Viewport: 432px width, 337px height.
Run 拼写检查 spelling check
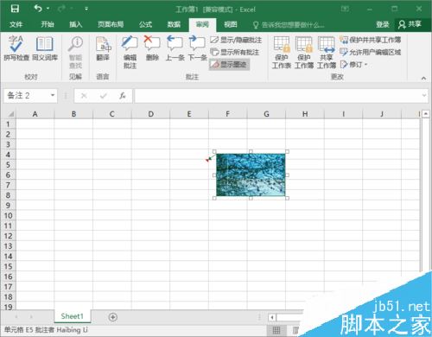click(16, 48)
